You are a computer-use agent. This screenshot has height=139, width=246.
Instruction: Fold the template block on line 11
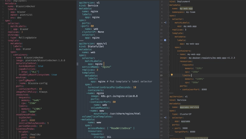coord(169,33)
